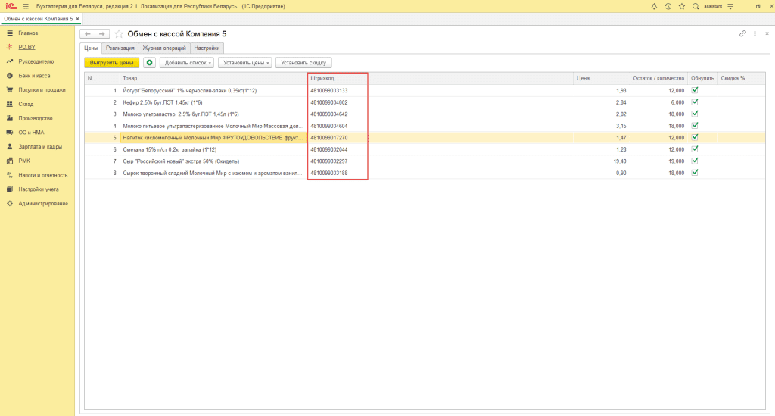This screenshot has height=416, width=775.
Task: Open Зарплата и кадры section
Action: [40, 147]
